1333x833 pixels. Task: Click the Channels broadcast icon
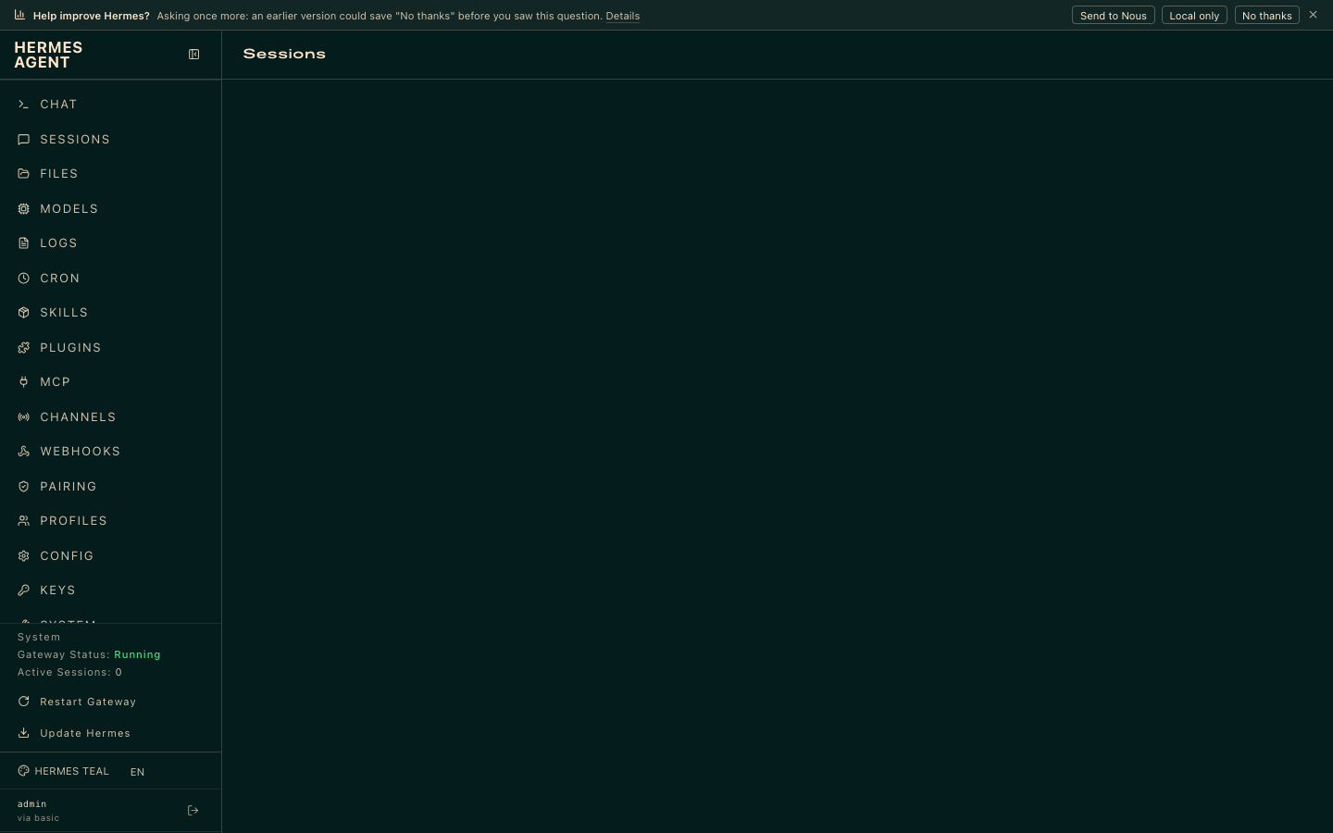[23, 417]
